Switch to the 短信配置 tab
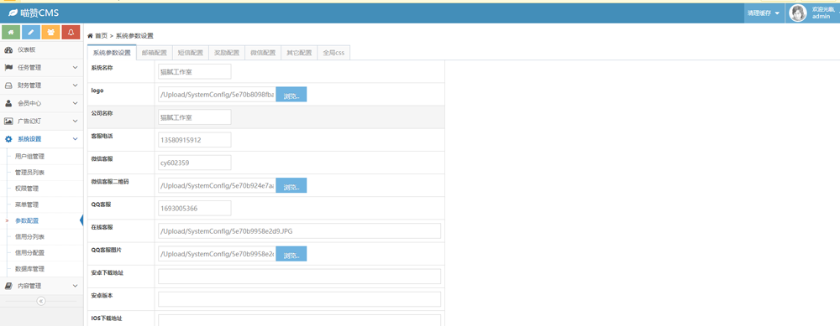Image resolution: width=840 pixels, height=326 pixels. (x=190, y=53)
